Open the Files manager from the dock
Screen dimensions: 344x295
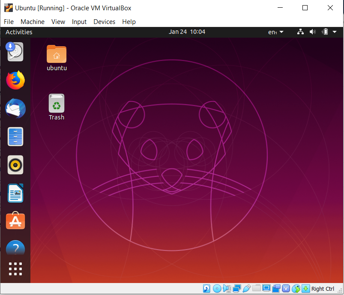15,137
